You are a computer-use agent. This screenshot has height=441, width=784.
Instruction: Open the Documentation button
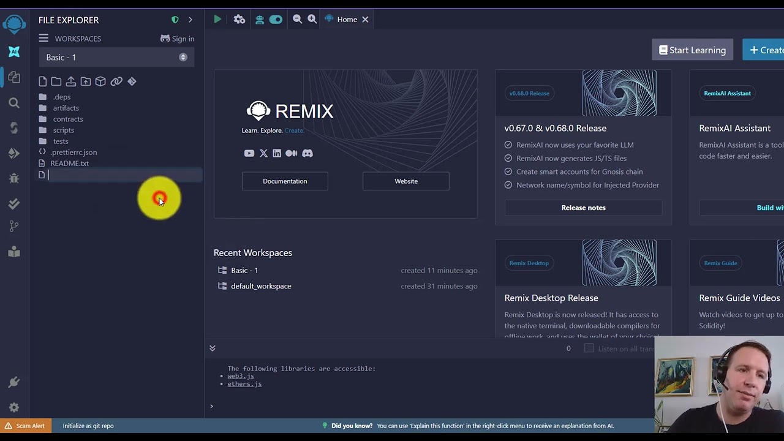point(285,181)
